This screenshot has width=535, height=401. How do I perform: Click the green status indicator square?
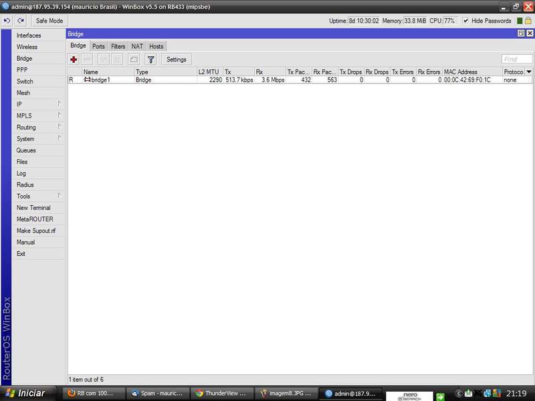pos(520,21)
